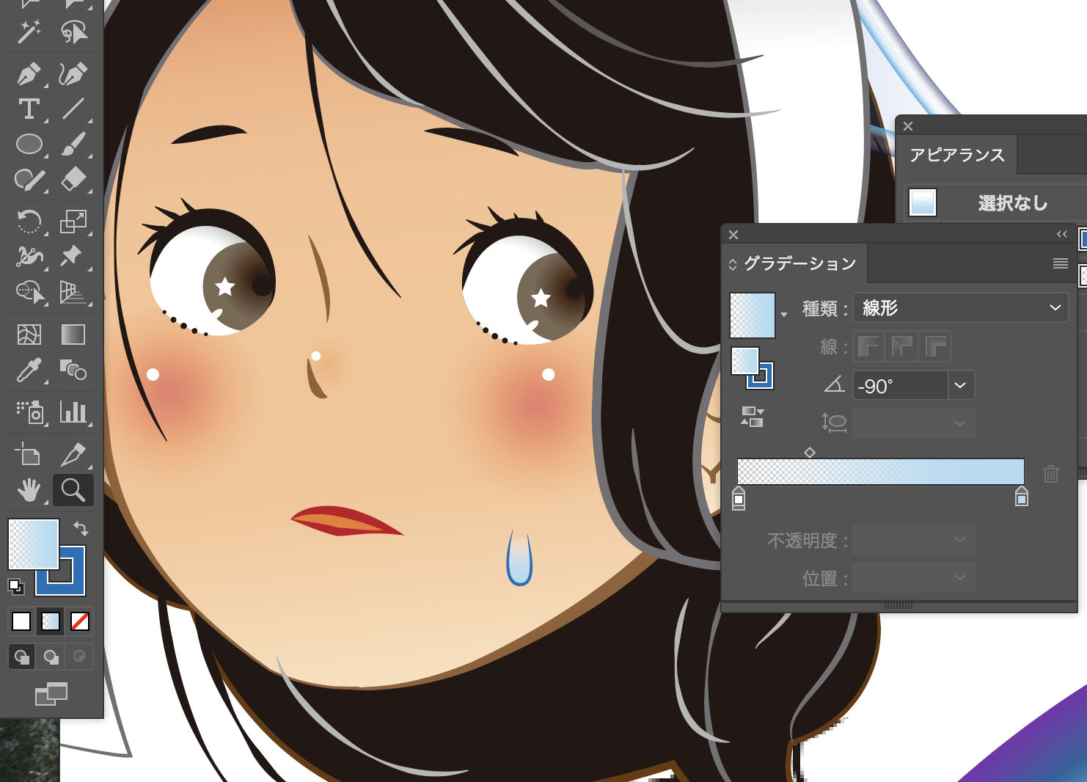
Task: Click the delete stop trash icon
Action: tap(1051, 474)
